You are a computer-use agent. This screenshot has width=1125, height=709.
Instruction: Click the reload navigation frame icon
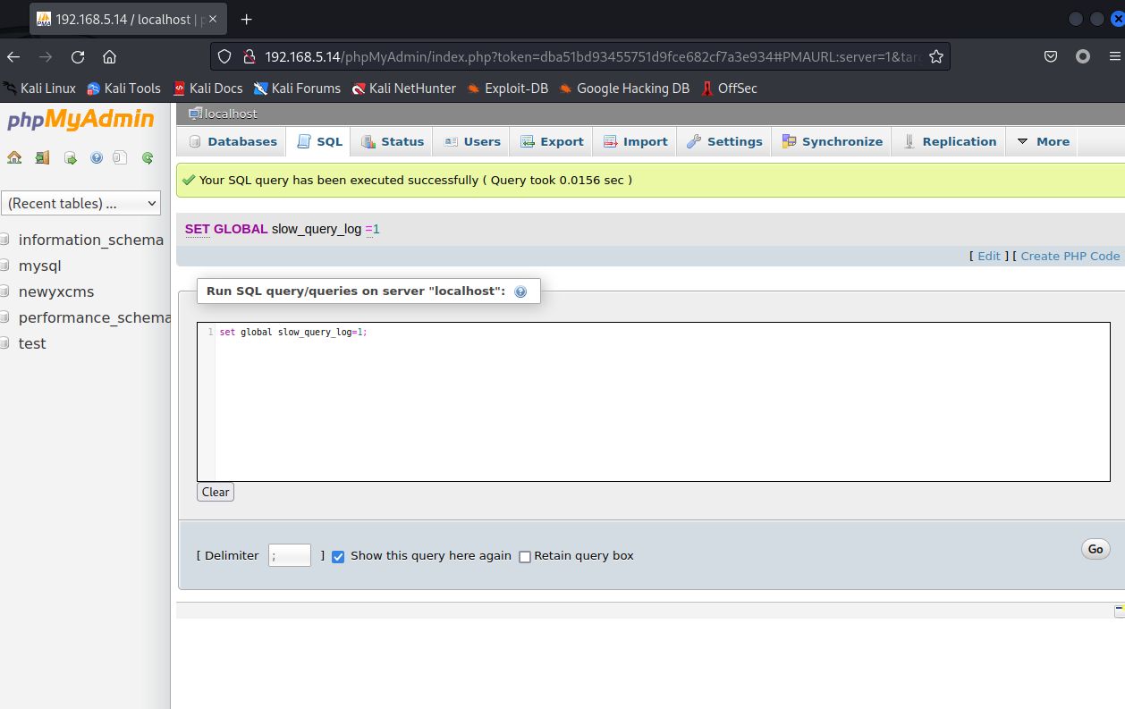(148, 158)
